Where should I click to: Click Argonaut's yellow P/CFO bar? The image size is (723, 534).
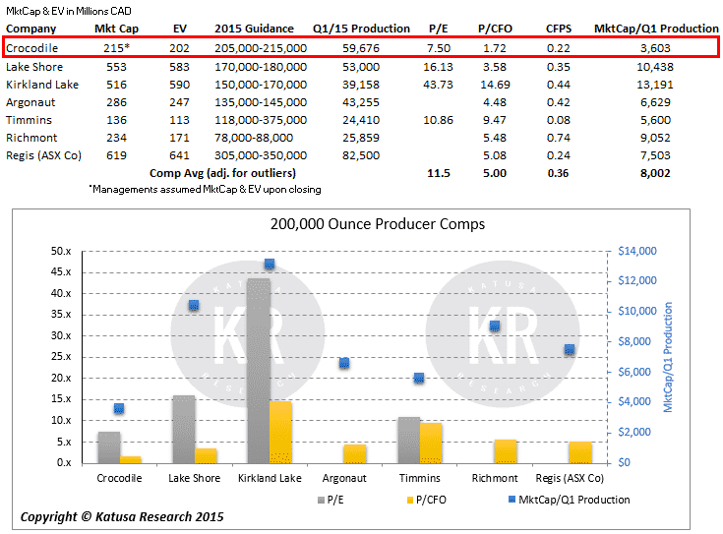coord(355,453)
